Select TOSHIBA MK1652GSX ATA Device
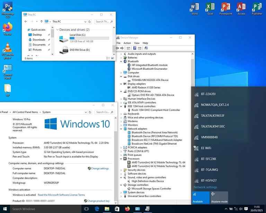266x213 pixels. [x=150, y=80]
